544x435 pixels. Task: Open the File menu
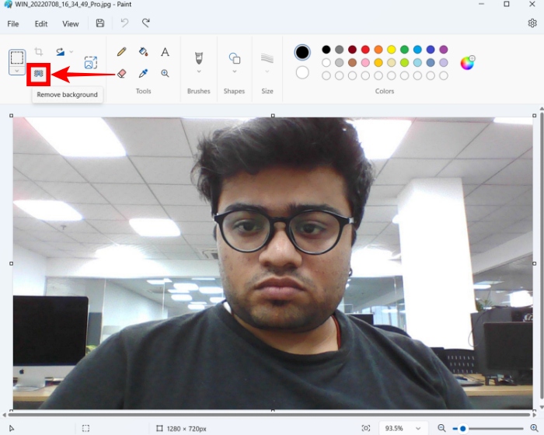pos(13,23)
